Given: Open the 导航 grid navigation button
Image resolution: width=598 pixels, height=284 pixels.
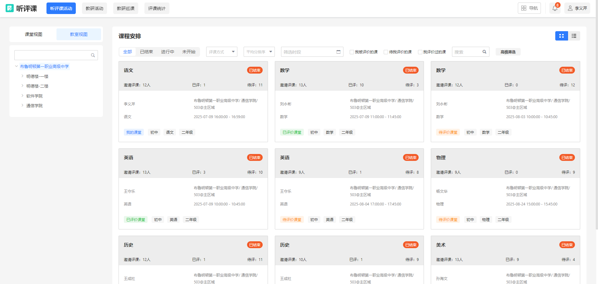Looking at the screenshot, I should (529, 8).
